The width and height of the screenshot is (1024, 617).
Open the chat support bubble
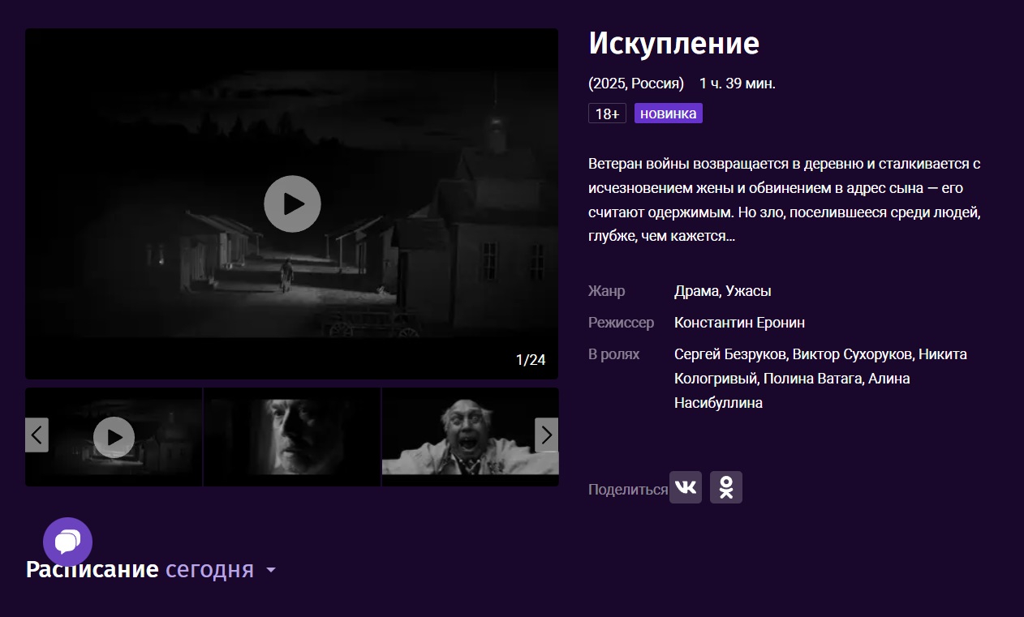tap(67, 542)
